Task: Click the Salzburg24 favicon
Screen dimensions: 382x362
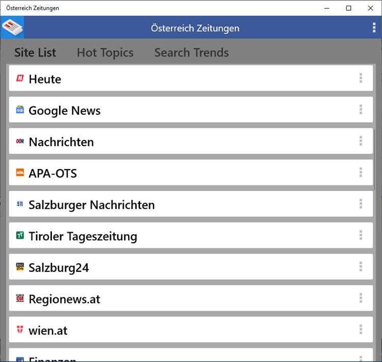Action: coord(20,267)
